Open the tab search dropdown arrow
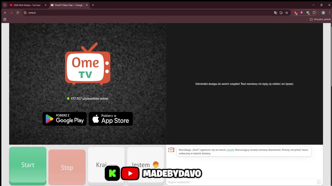The image size is (332, 186). tap(5, 5)
